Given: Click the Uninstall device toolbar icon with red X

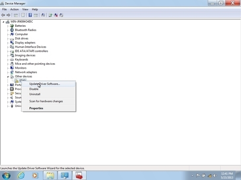Looking at the screenshot, I should tap(56, 15).
